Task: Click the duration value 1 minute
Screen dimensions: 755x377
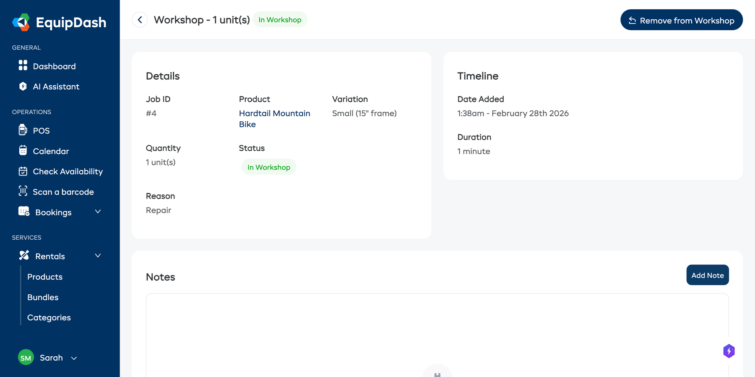Action: (474, 151)
